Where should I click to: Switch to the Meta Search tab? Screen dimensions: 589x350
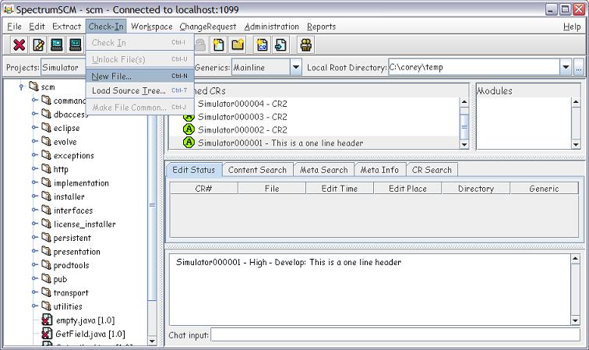point(324,170)
